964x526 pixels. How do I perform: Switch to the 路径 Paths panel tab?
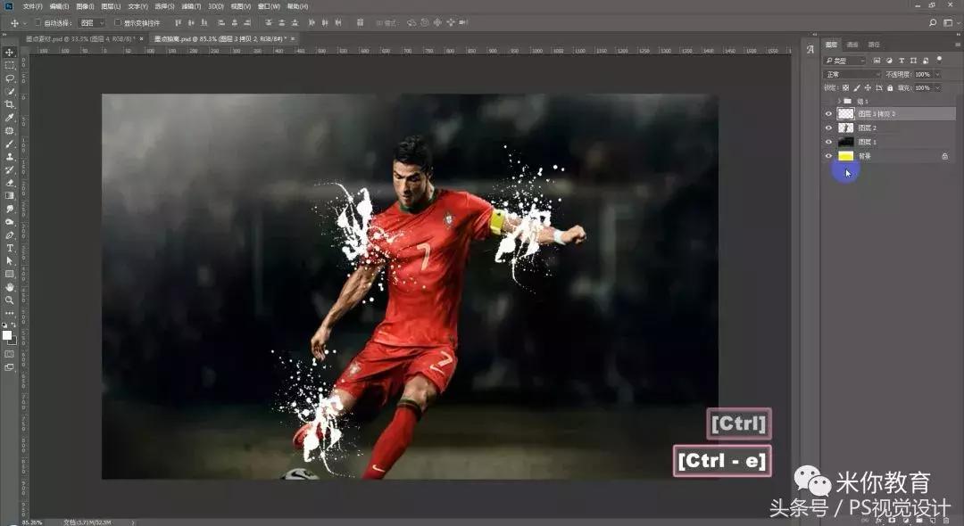(x=874, y=45)
